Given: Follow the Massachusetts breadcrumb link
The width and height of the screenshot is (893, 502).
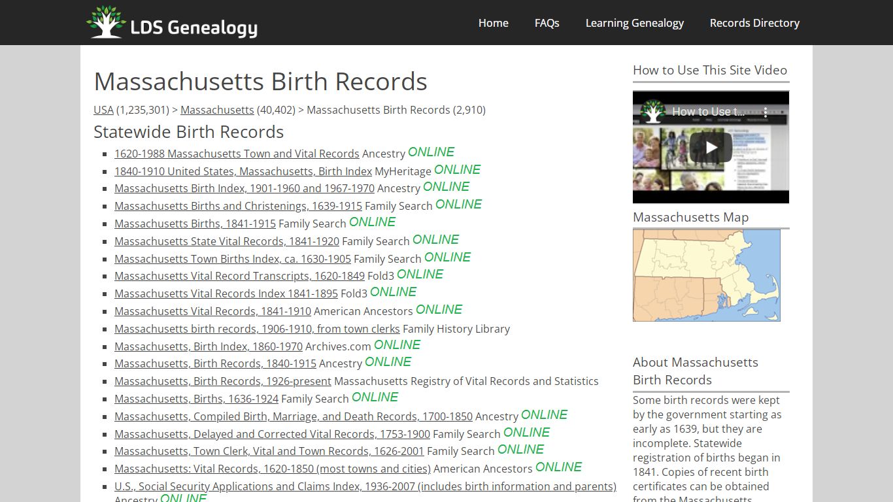Looking at the screenshot, I should 217,110.
